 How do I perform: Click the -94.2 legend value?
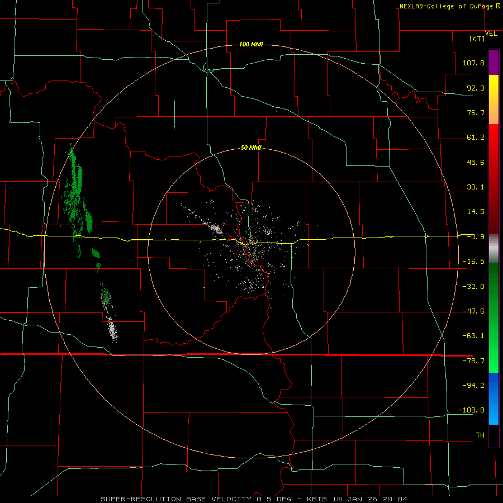click(x=473, y=385)
